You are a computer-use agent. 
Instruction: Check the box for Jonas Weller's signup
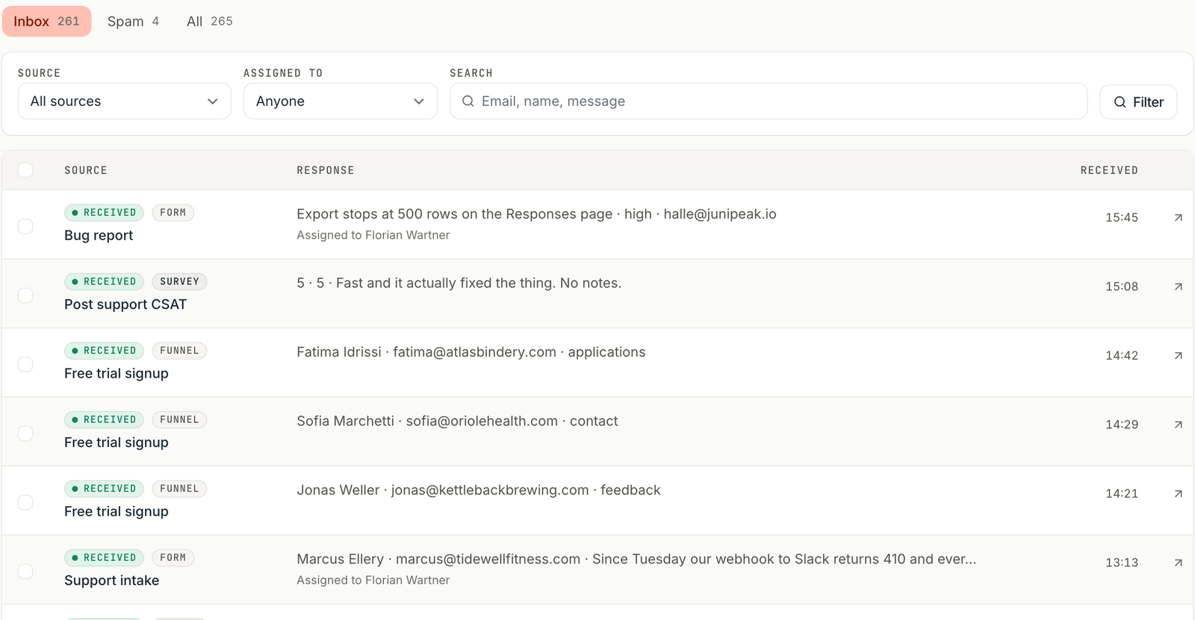pos(25,502)
